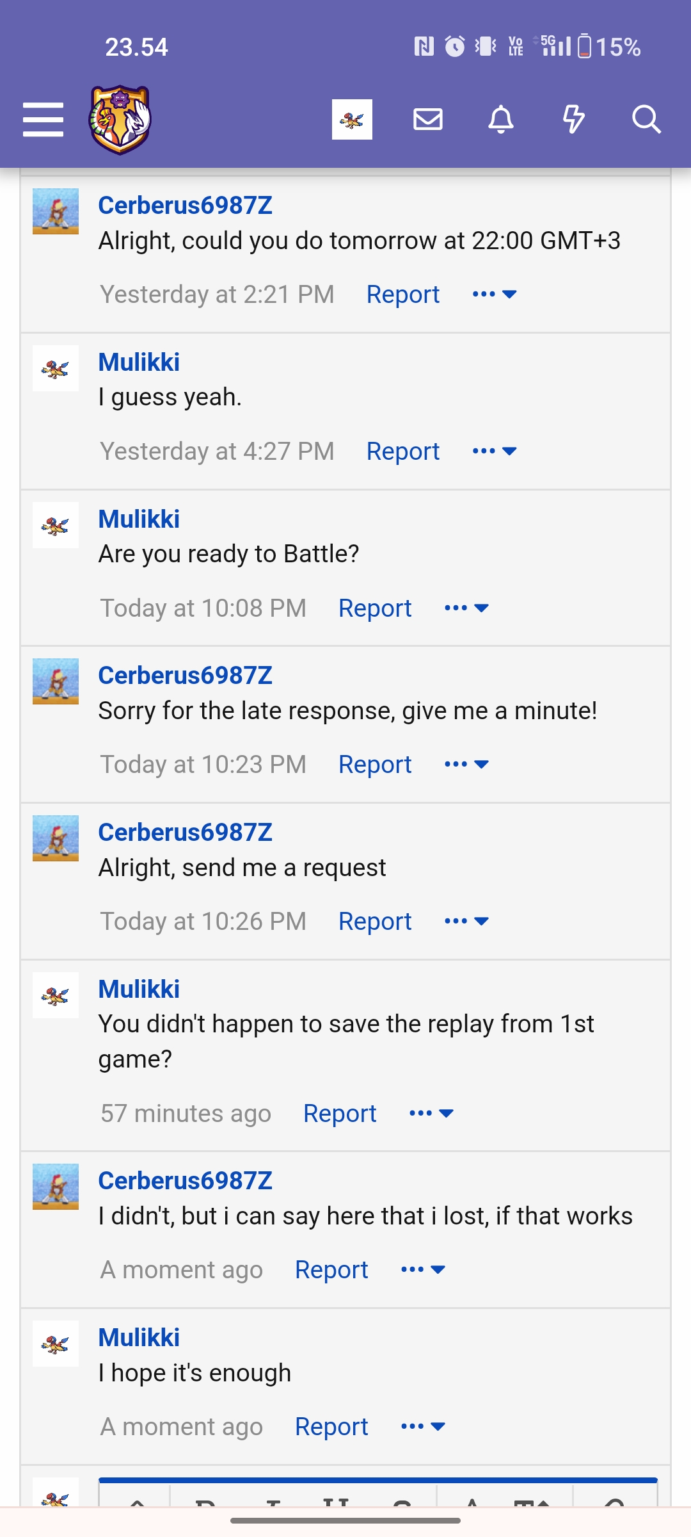Open Cerberus6987Z profile from "I didn't" comment
This screenshot has width=691, height=1537.
185,1181
